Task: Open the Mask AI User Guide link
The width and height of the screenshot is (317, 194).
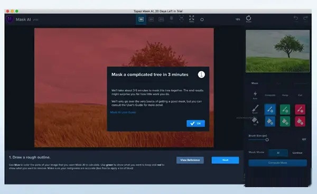Action: 123,112
